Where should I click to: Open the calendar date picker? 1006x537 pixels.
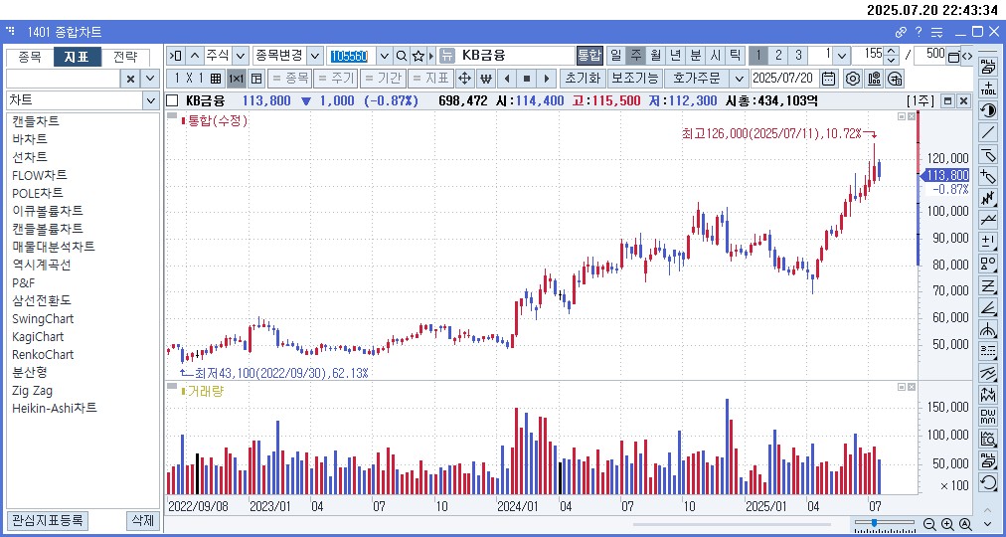click(x=829, y=79)
